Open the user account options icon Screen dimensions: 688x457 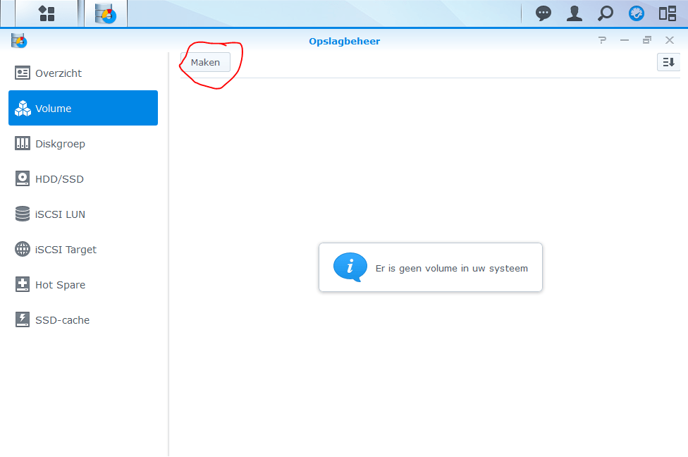[x=575, y=13]
